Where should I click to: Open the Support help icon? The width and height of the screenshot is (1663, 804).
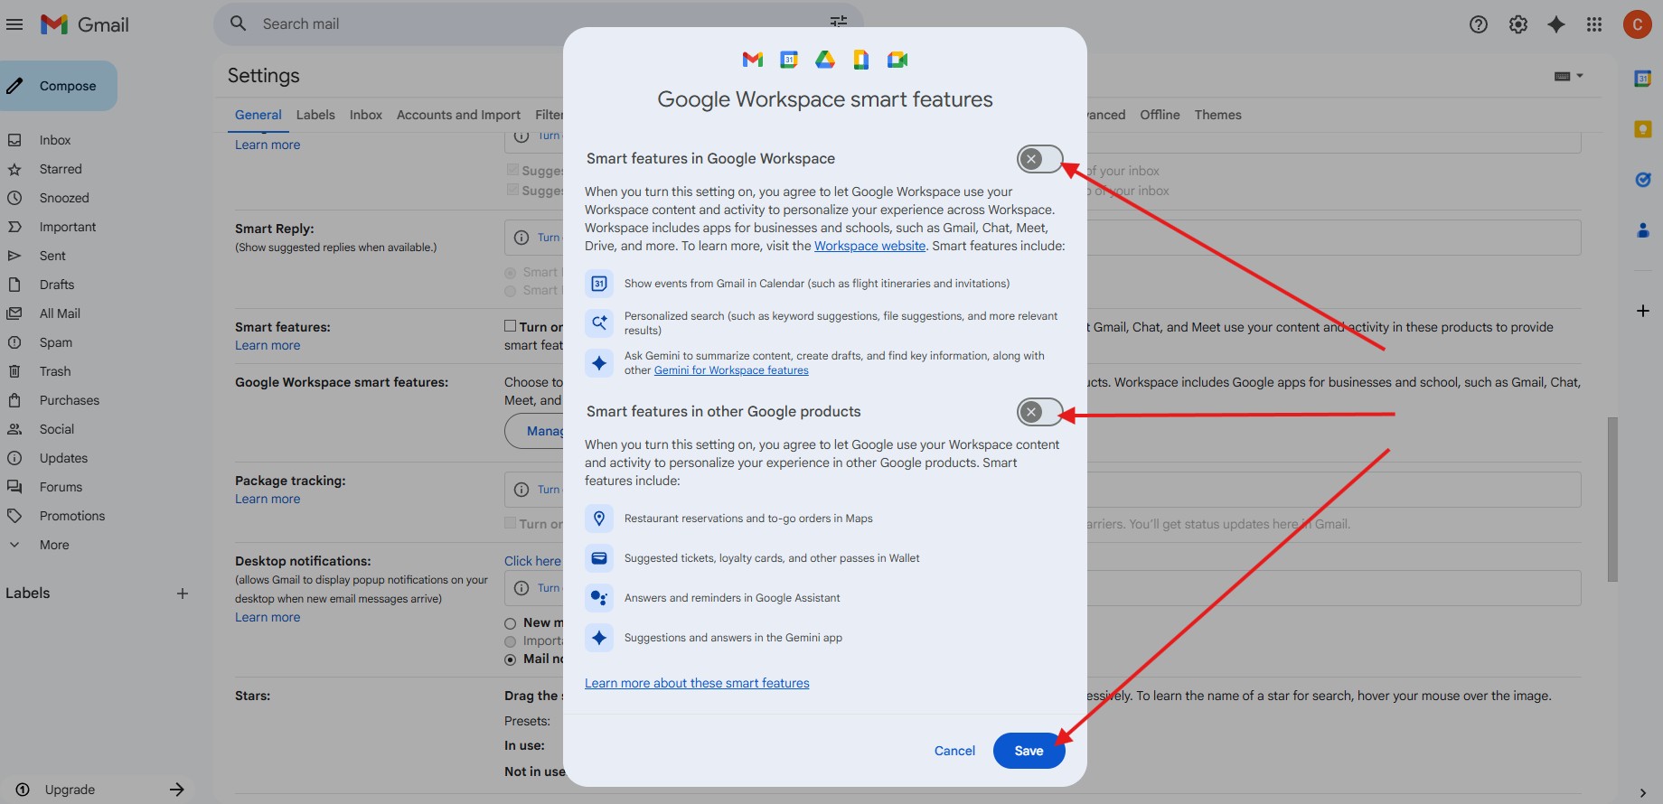click(1479, 24)
